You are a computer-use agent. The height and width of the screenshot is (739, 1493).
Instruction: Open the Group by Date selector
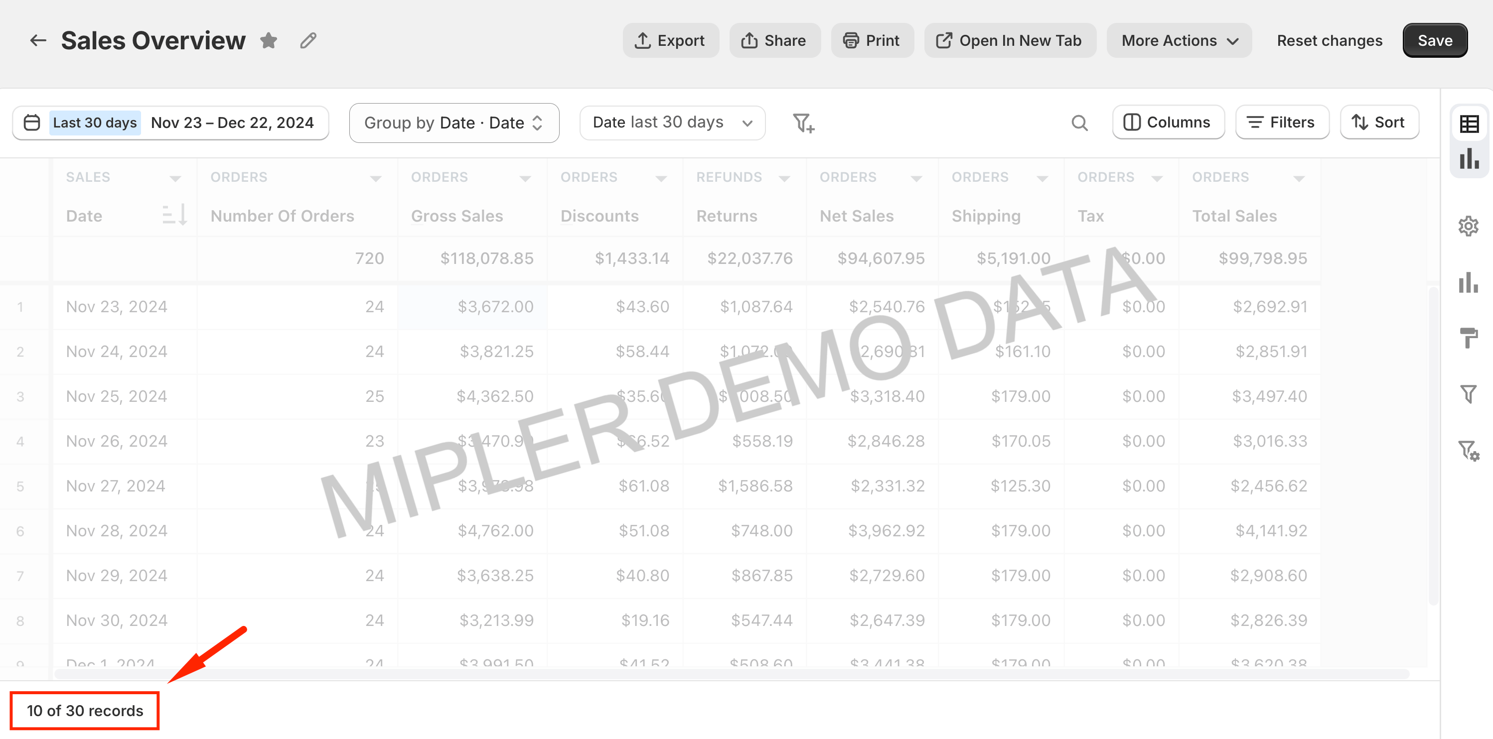coord(454,123)
